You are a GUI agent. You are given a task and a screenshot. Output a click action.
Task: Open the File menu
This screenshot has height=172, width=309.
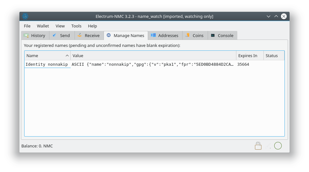tap(27, 26)
